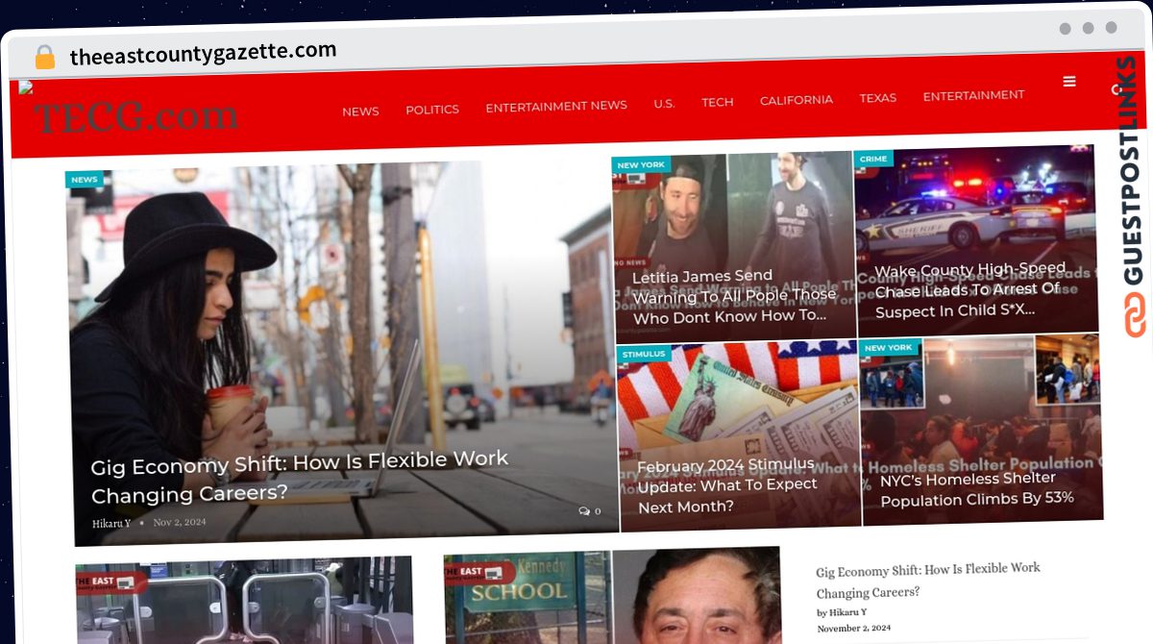This screenshot has height=644, width=1153.
Task: Read the Letitia James warning article
Action: 733,296
